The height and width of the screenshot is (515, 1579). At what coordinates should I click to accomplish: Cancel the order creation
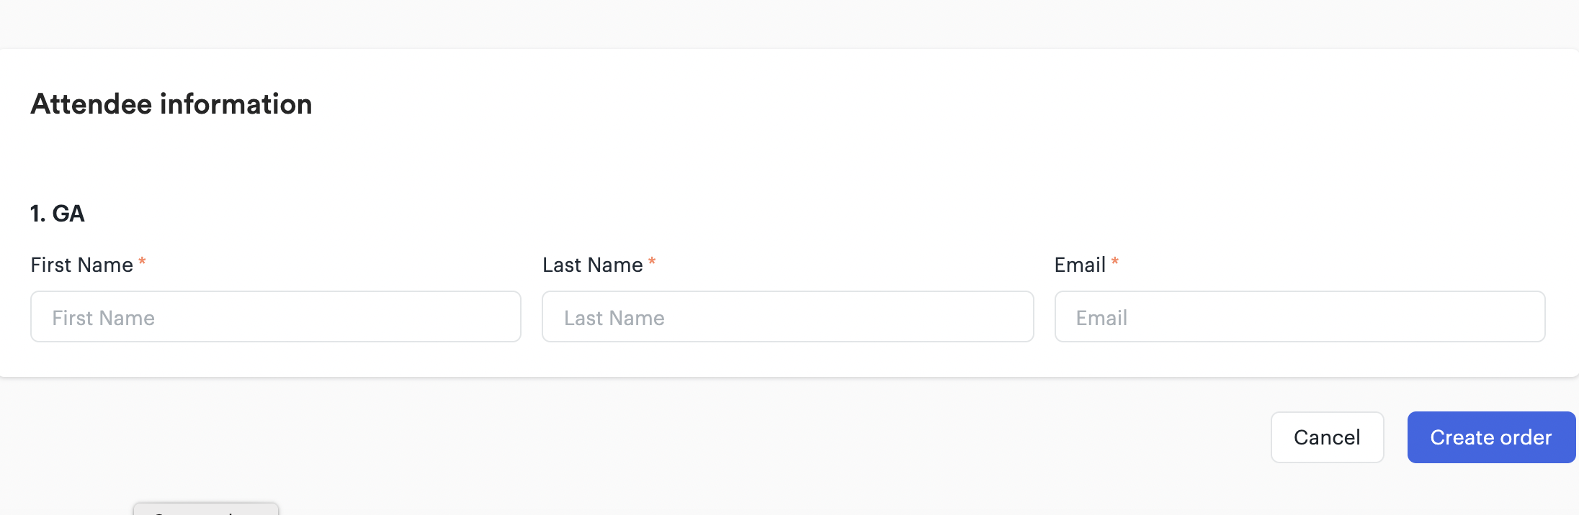(x=1327, y=437)
